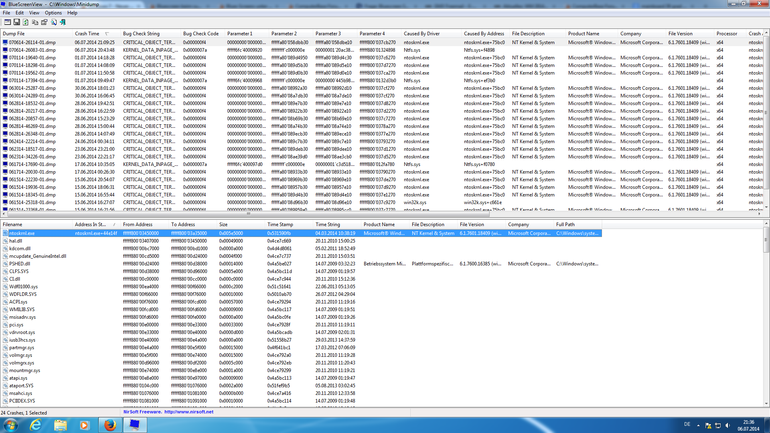The width and height of the screenshot is (770, 433).
Task: Click the Copy Selected Items icon
Action: point(35,22)
